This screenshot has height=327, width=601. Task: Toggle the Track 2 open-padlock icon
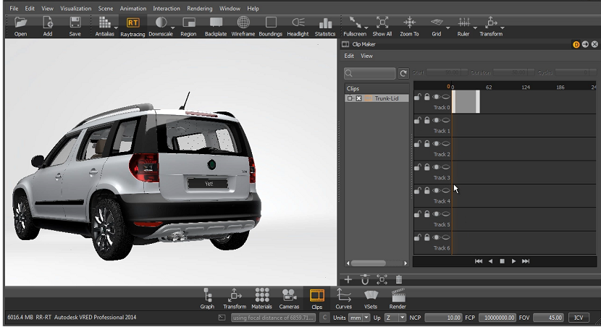tap(417, 143)
